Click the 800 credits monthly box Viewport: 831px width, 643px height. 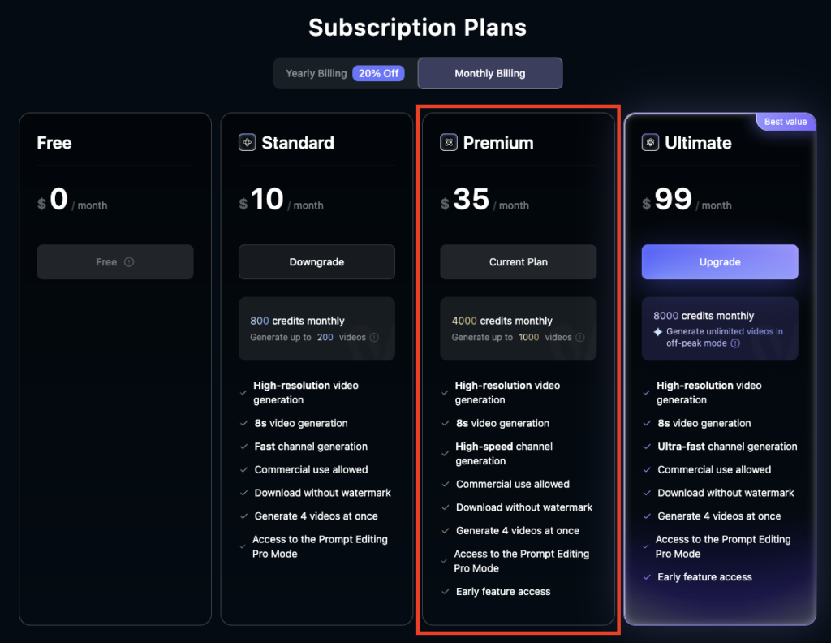(316, 329)
